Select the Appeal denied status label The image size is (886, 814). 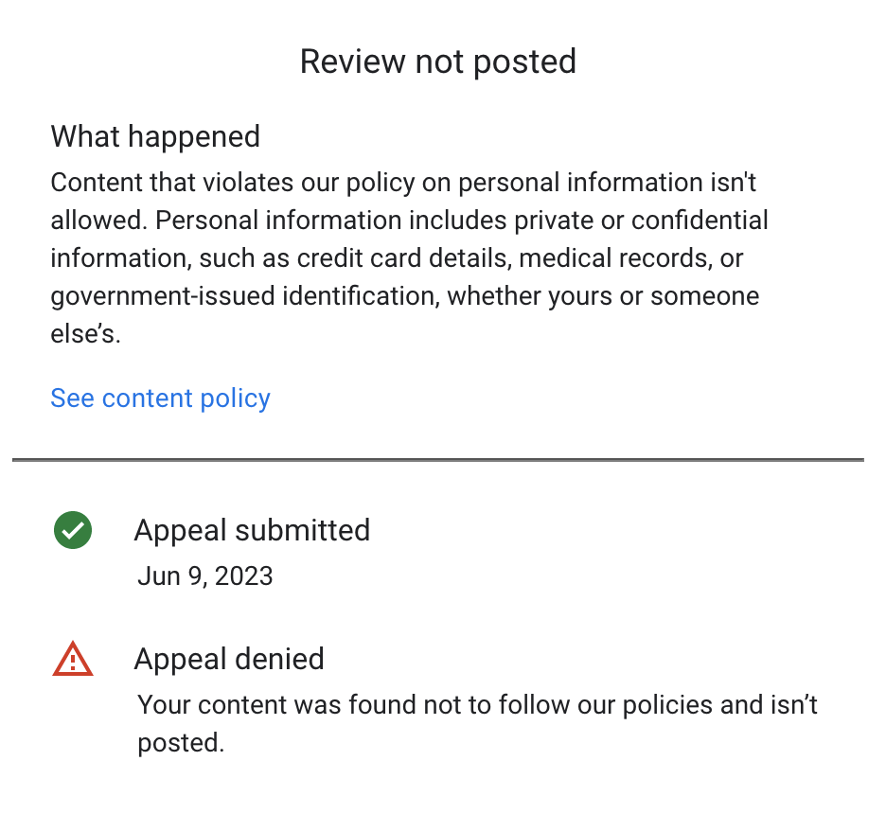click(x=229, y=659)
